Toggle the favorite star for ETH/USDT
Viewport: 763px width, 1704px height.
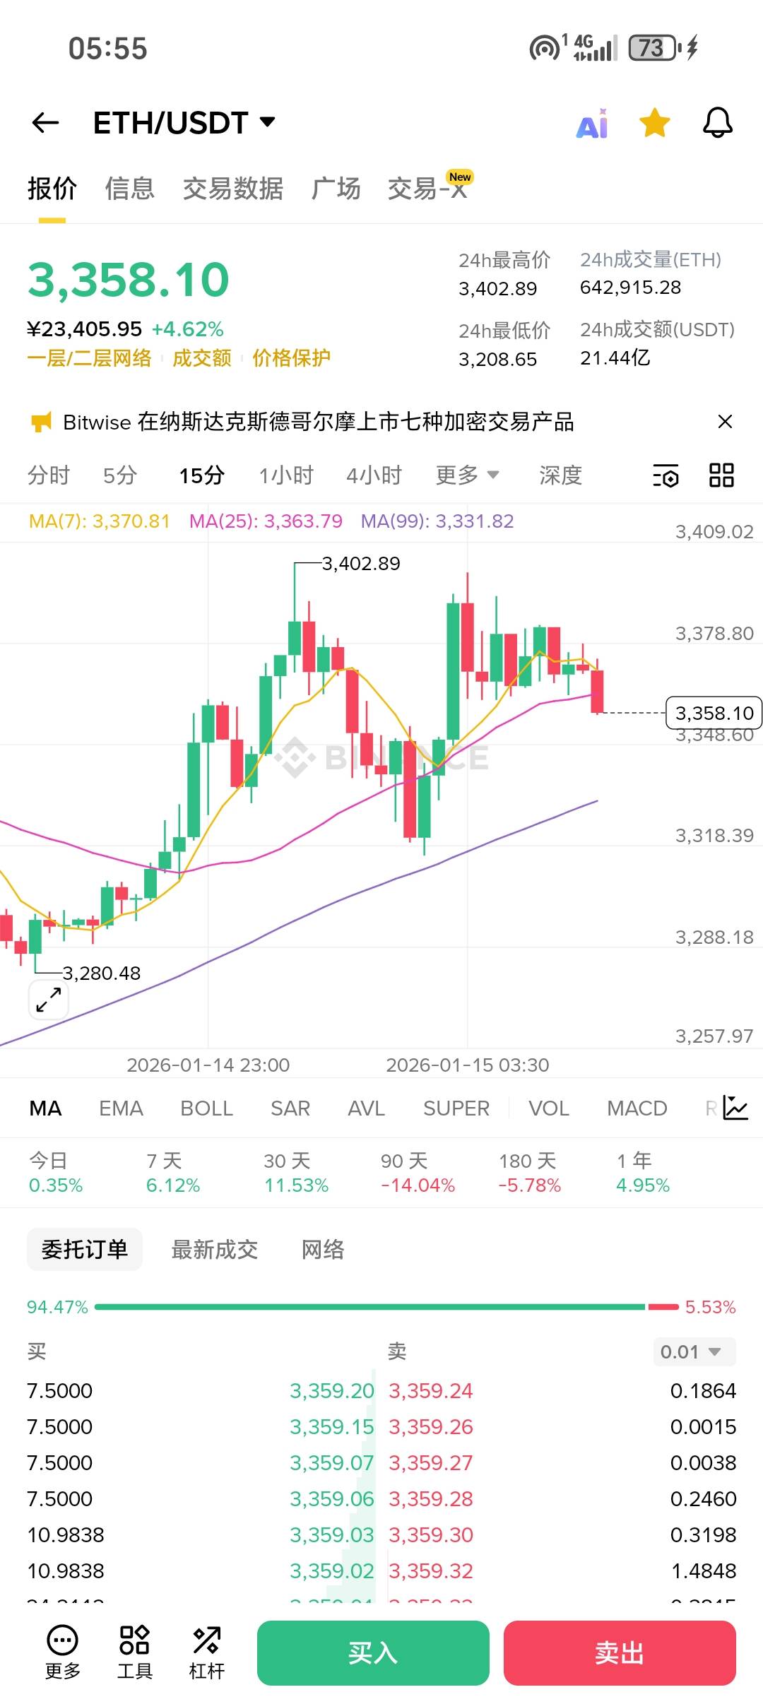(654, 124)
